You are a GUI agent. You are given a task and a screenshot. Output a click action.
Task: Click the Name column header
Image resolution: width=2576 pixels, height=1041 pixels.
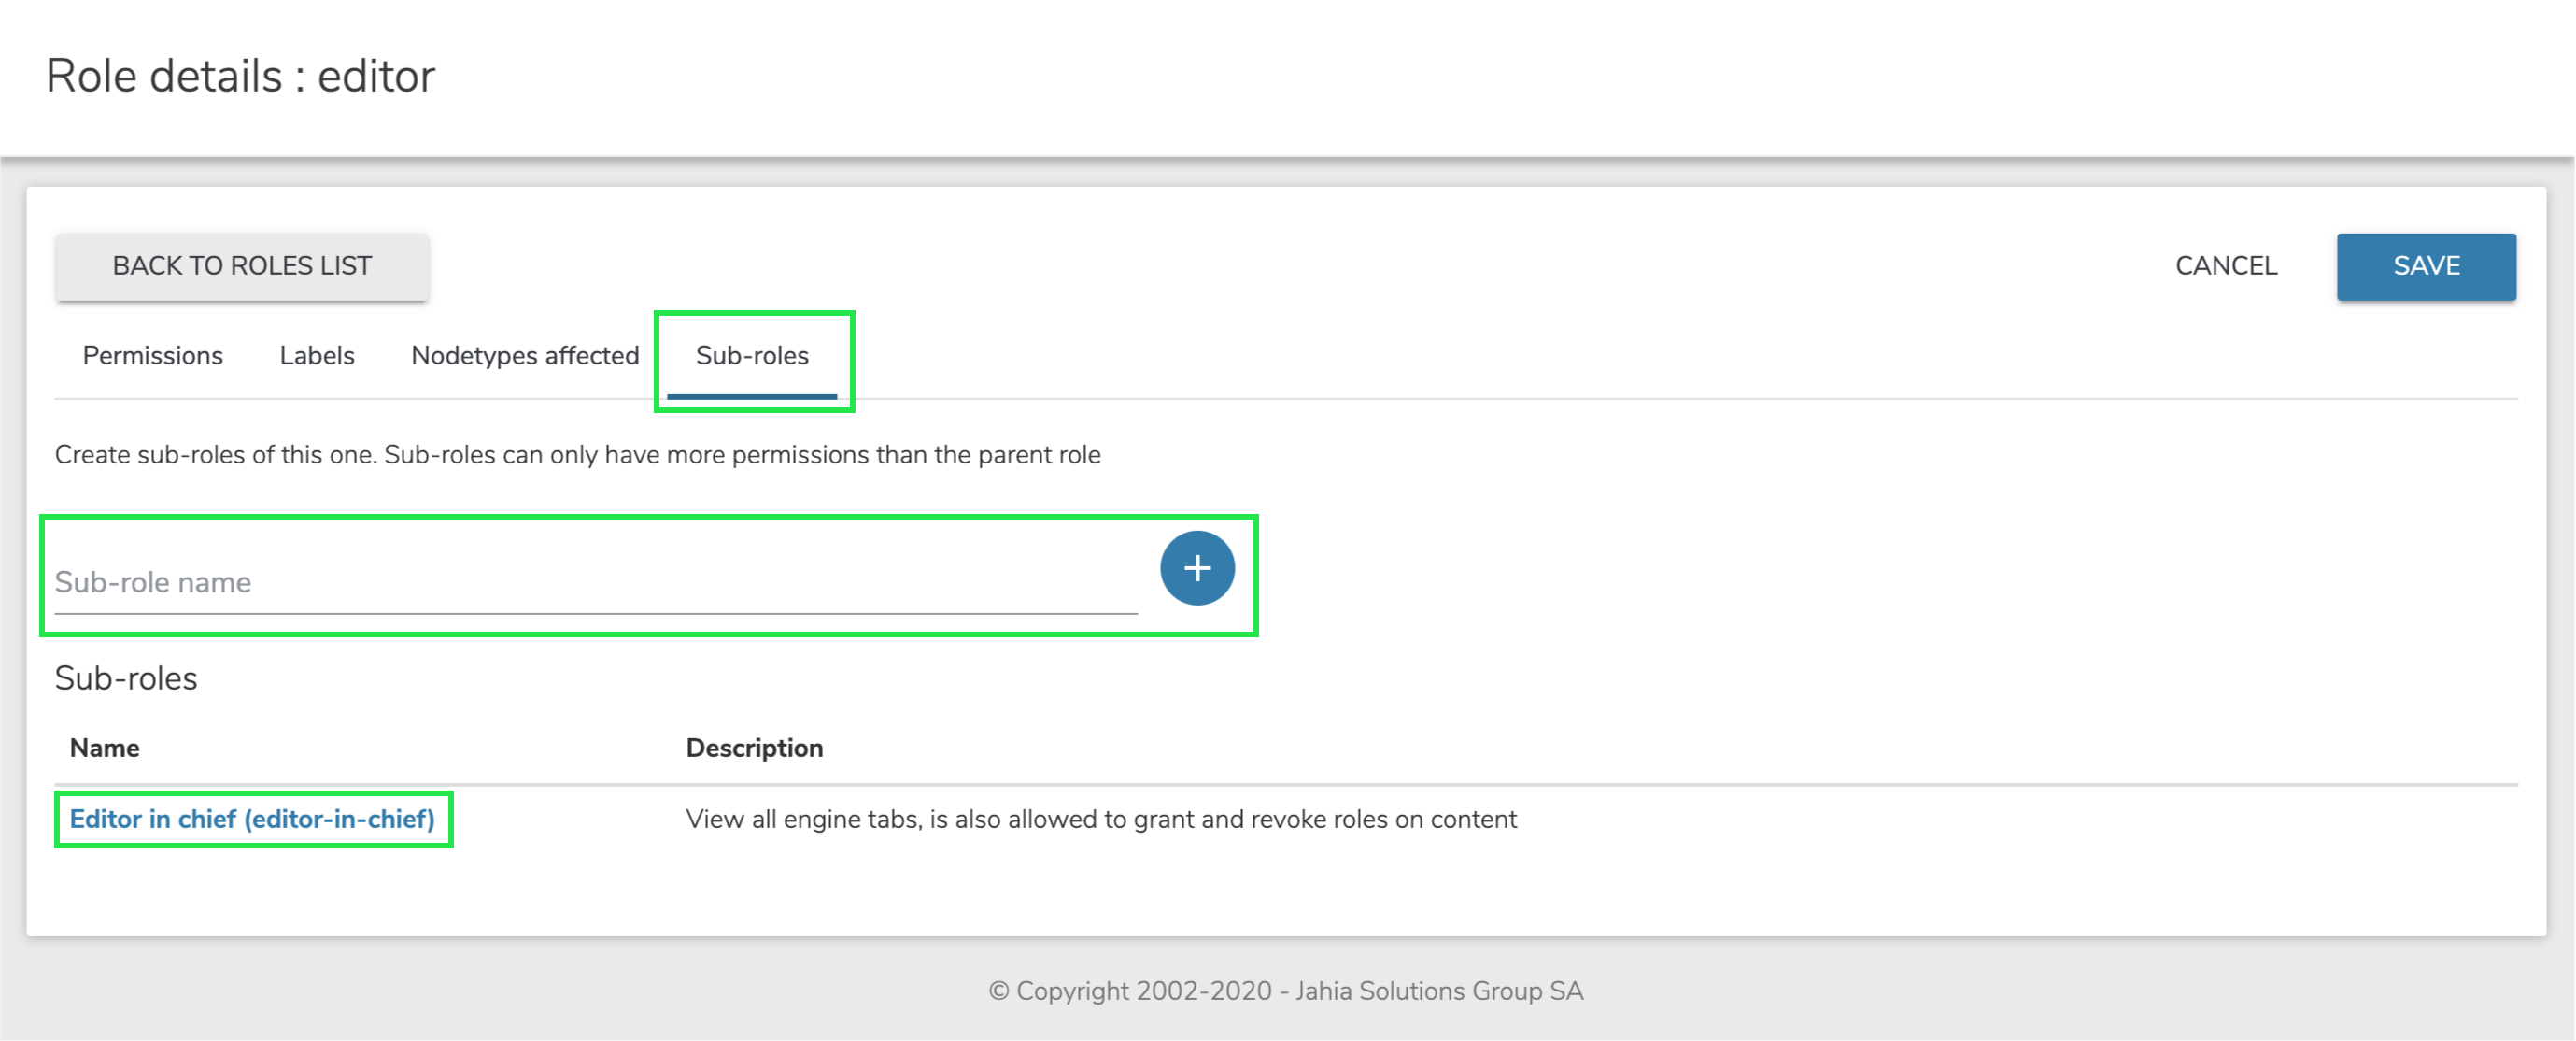tap(104, 747)
